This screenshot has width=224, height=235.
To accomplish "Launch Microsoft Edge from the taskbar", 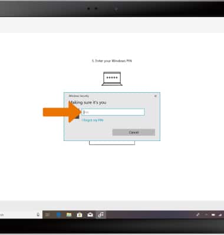I will pyautogui.click(x=58, y=215).
